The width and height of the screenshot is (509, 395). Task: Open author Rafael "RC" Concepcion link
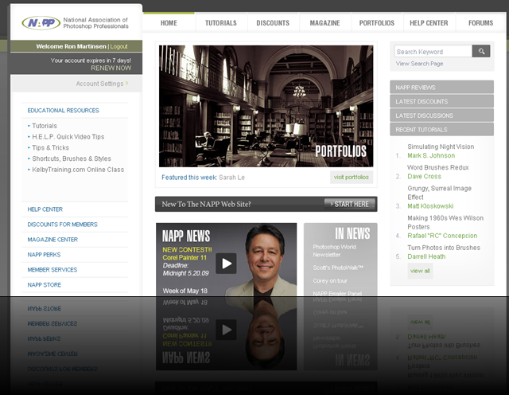point(442,236)
